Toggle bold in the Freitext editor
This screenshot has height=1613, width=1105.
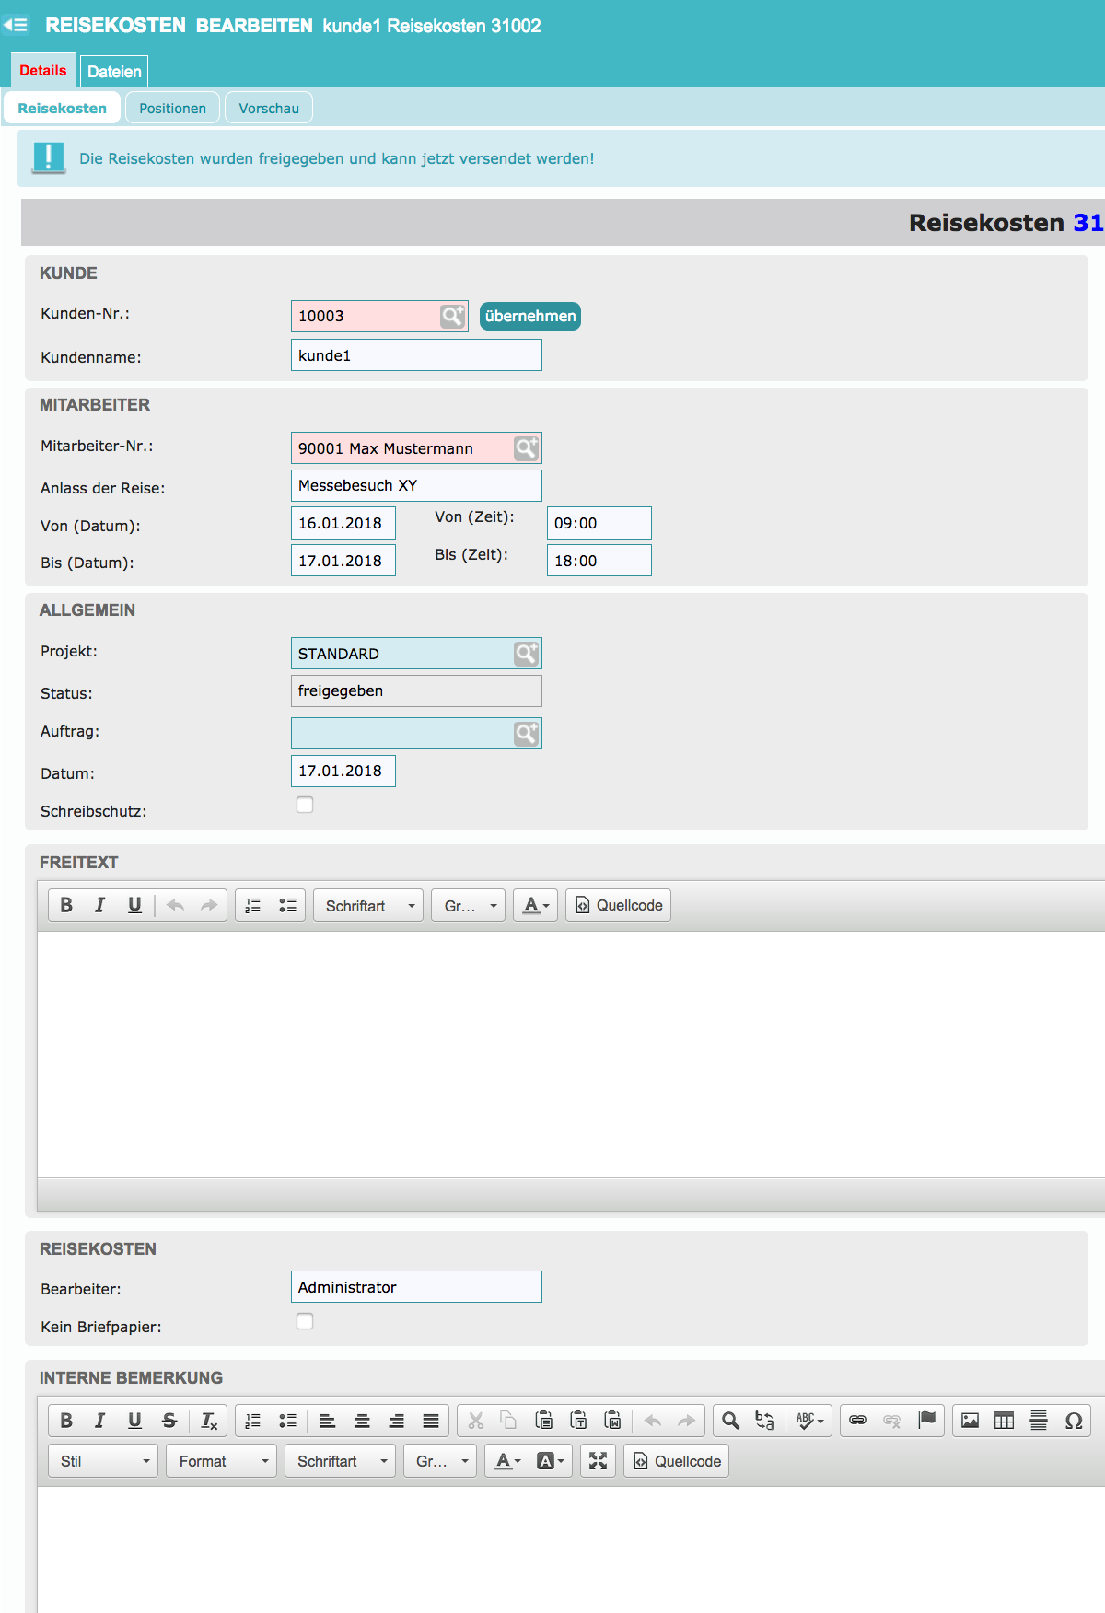pyautogui.click(x=66, y=905)
